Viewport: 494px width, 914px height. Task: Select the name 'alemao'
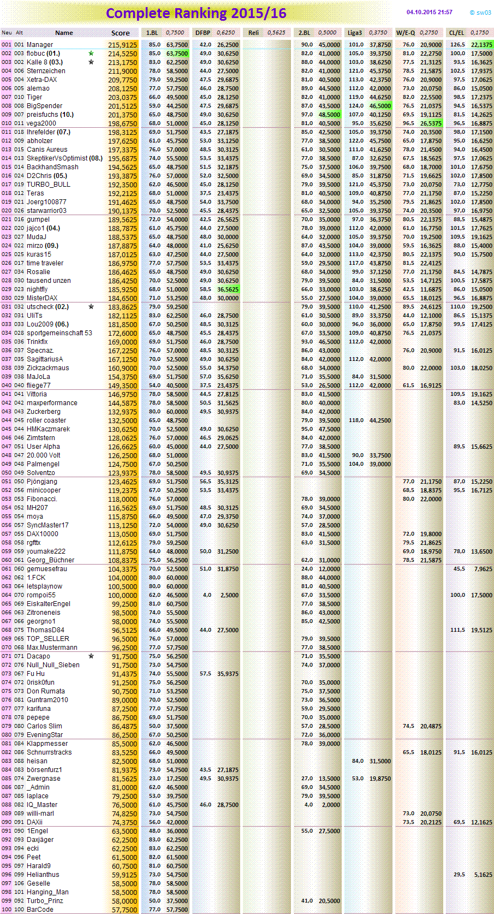point(38,88)
